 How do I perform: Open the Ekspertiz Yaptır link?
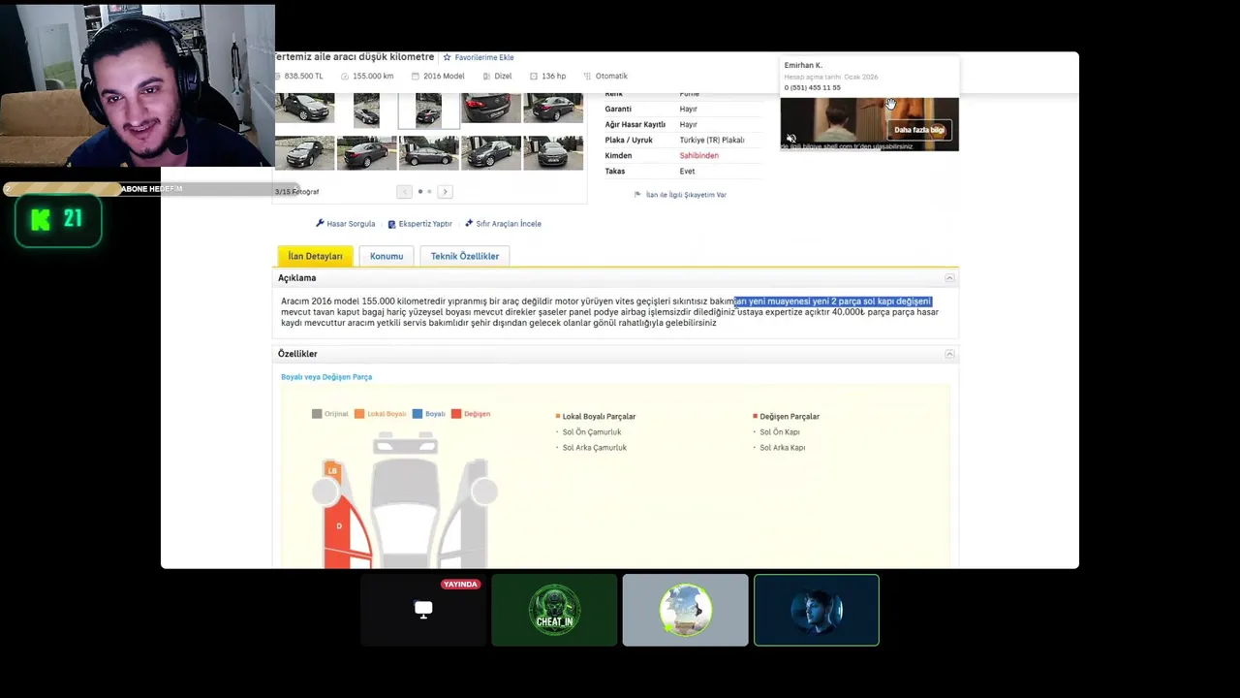[x=425, y=224]
